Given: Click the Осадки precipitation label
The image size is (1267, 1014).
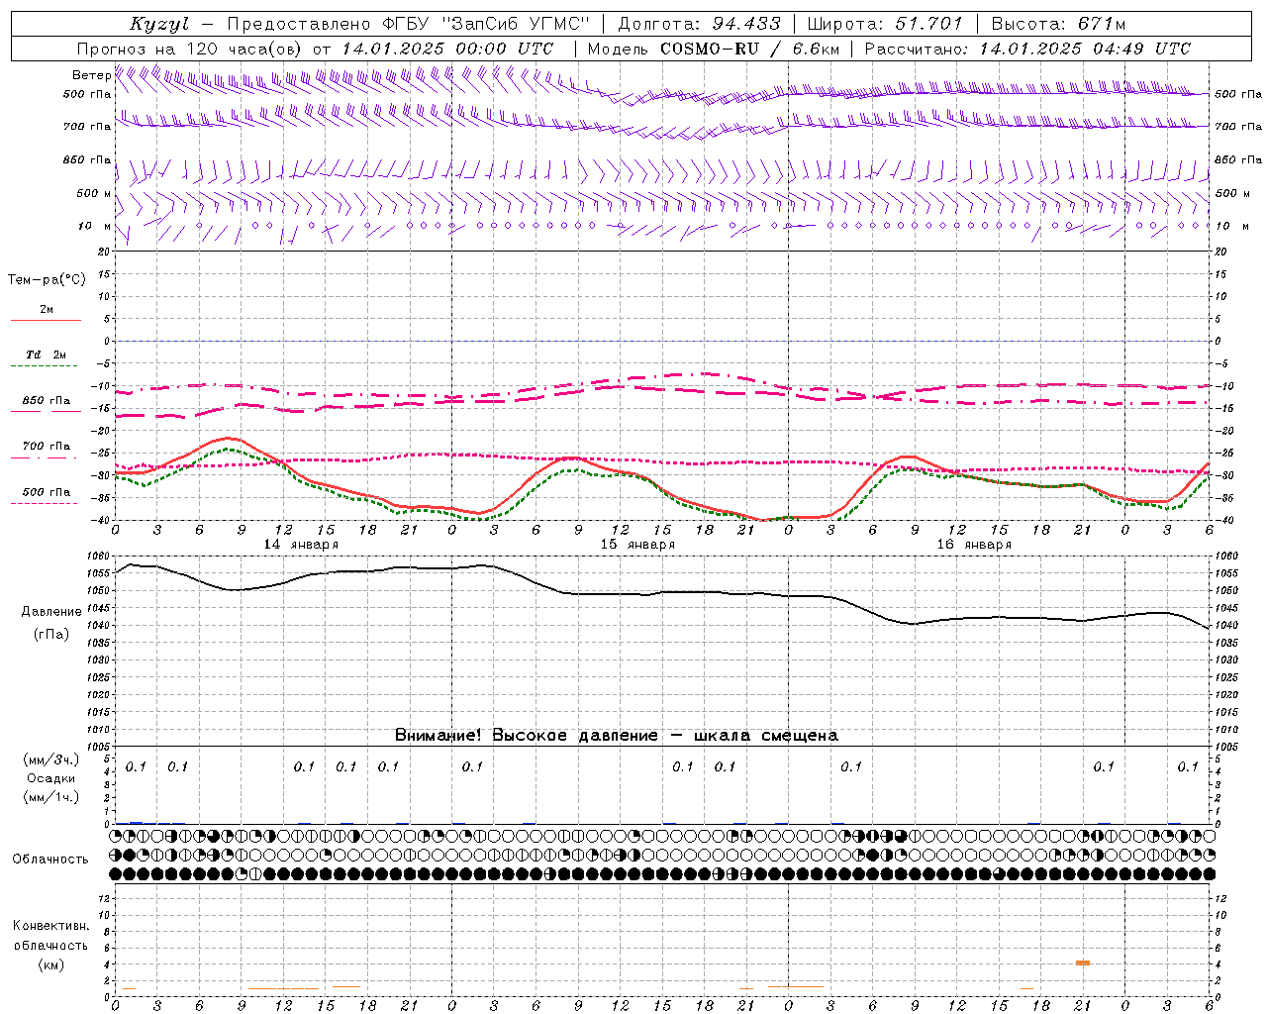Looking at the screenshot, I should (51, 778).
